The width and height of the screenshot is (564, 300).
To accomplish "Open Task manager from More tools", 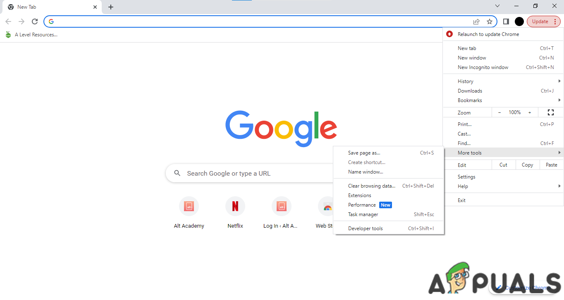I will [x=389, y=214].
